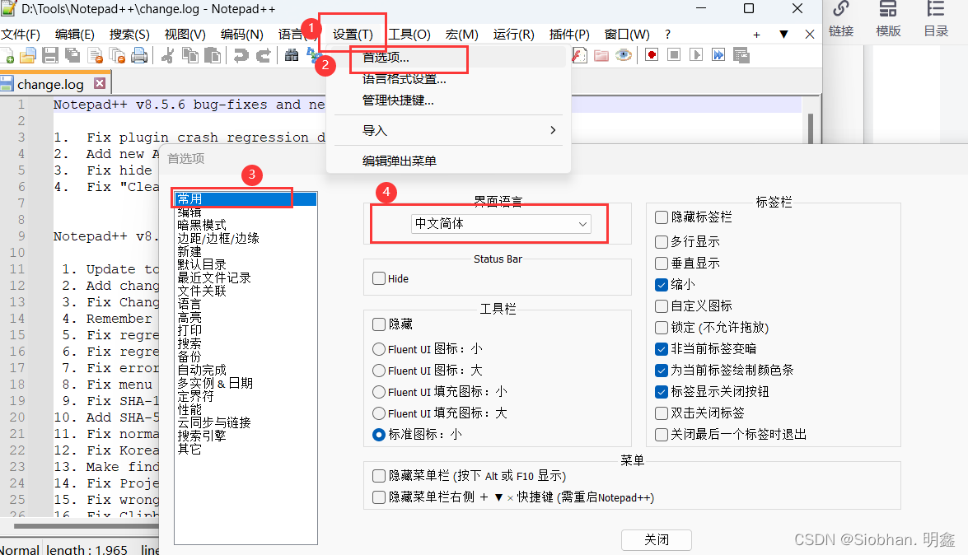Select 暗黑模式 in preferences list
This screenshot has width=968, height=555.
202,226
